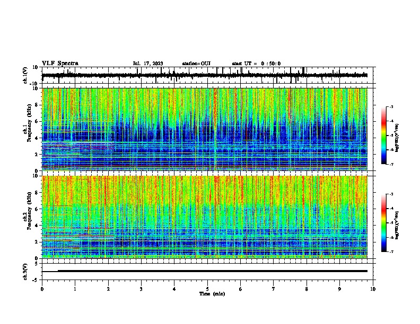
Task: Click the "2" kHz tick on ch.1 axis
Action: pos(37,155)
